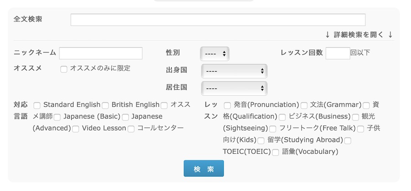This screenshot has height=191, width=411.
Task: Check the British English checkbox
Action: (105, 105)
